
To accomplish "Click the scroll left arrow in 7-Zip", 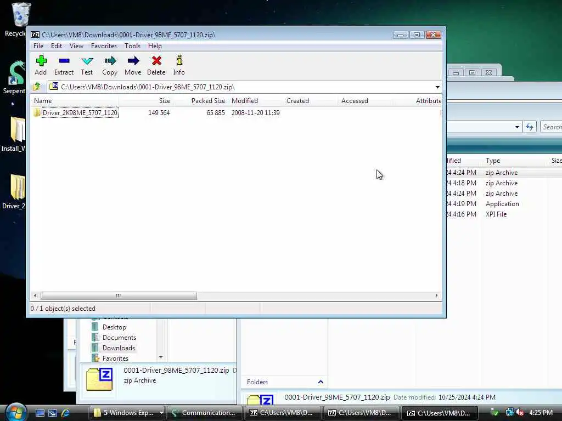I will 35,295.
